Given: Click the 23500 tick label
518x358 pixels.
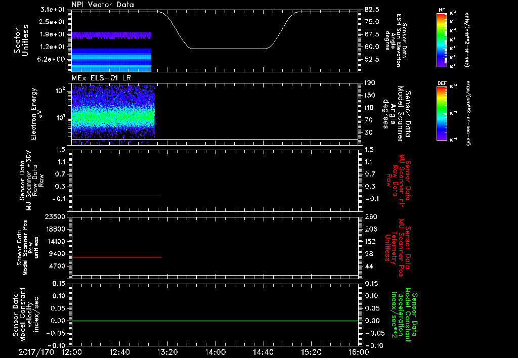Looking at the screenshot, I should click(55, 216).
